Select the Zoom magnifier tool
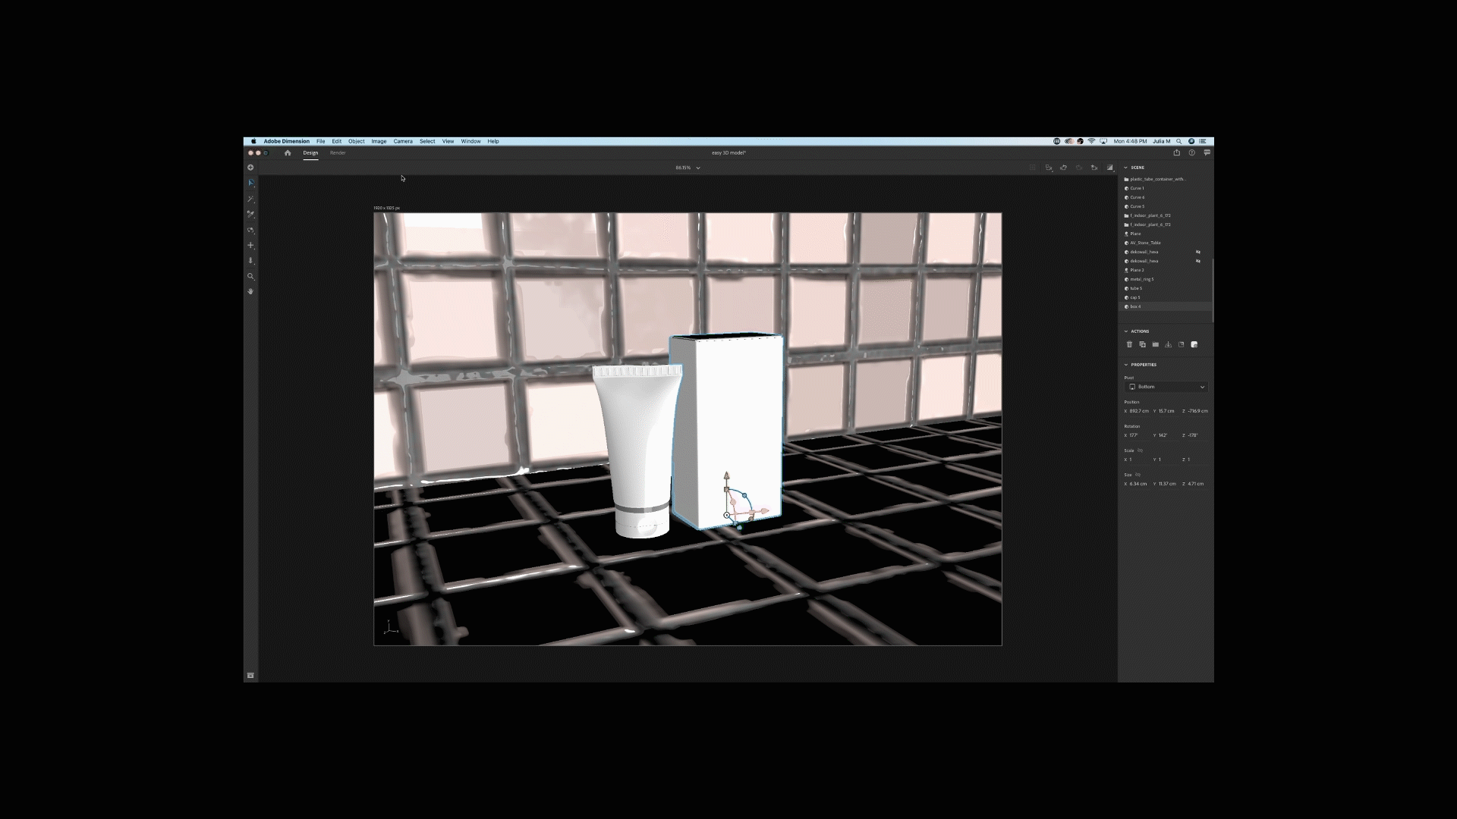1457x819 pixels. tap(250, 276)
